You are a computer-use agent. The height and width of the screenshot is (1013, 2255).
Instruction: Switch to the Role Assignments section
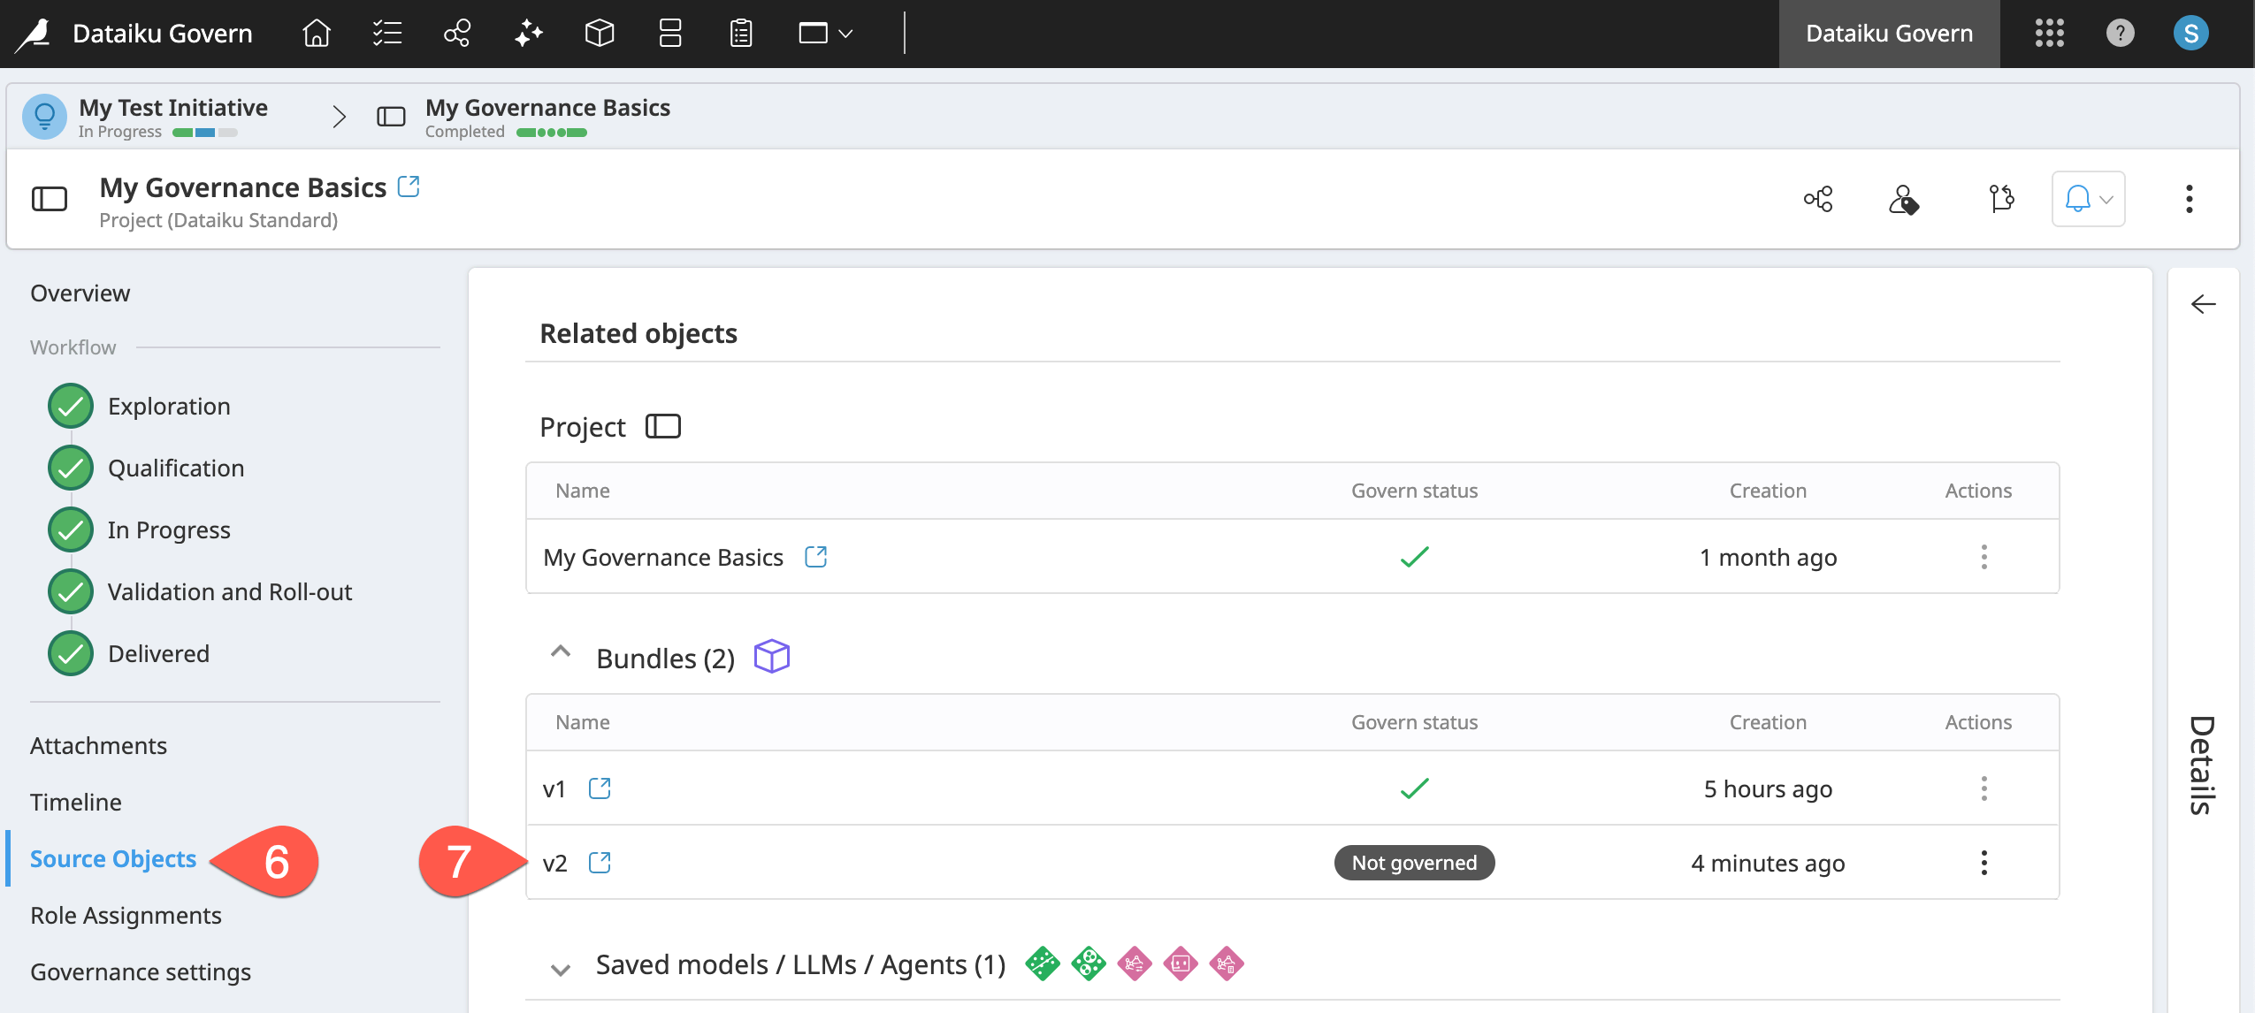pyautogui.click(x=126, y=916)
